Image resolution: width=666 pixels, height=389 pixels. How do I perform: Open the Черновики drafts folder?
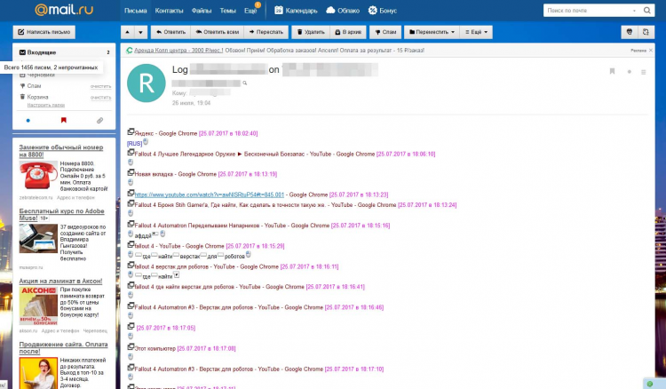41,75
